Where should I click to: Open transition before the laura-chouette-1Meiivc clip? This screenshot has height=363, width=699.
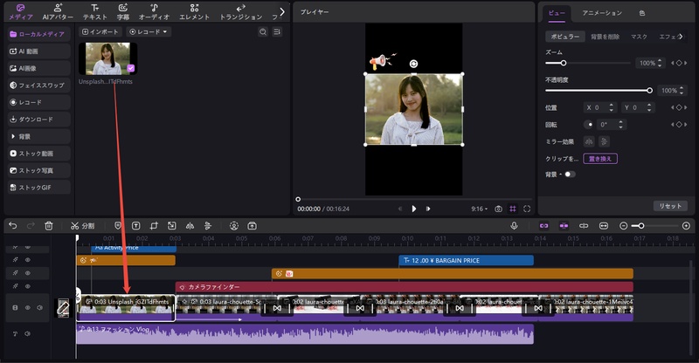point(538,308)
